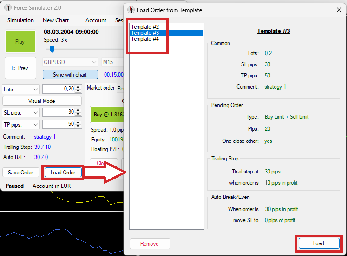Open the Account menu
The width and height of the screenshot is (347, 256).
coord(96,20)
